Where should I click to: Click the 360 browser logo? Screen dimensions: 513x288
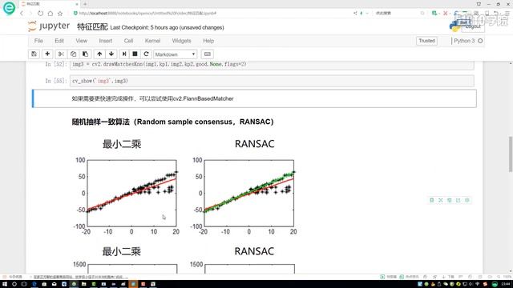(x=9, y=8)
